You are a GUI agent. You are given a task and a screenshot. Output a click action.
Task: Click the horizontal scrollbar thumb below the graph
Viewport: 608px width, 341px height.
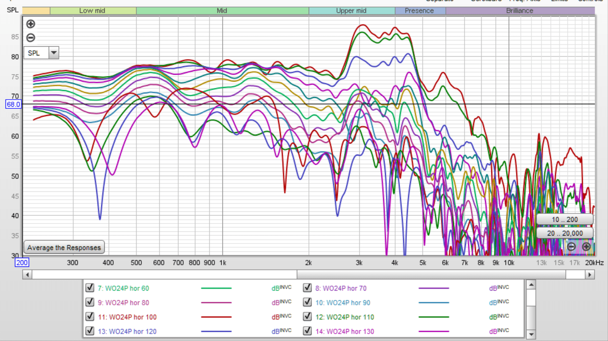[x=431, y=275]
